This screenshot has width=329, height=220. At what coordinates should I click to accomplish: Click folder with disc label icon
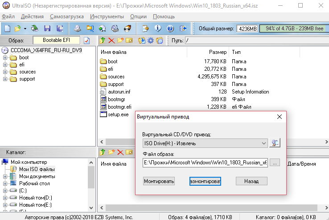pyautogui.click(x=160, y=41)
